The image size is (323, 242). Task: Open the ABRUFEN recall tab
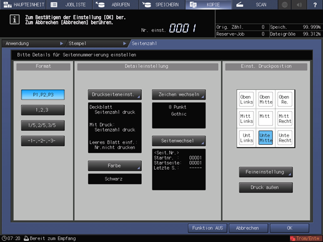(x=116, y=4)
